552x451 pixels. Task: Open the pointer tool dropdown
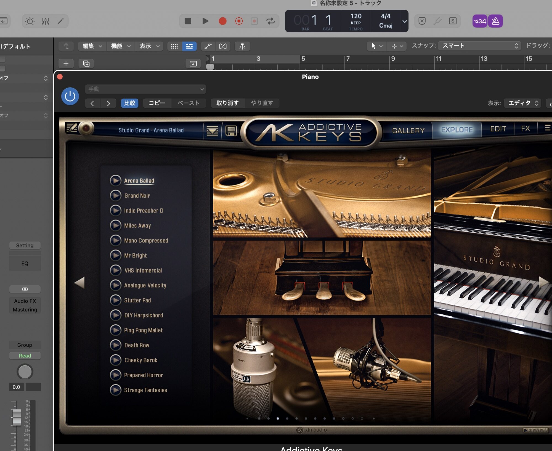click(x=377, y=46)
